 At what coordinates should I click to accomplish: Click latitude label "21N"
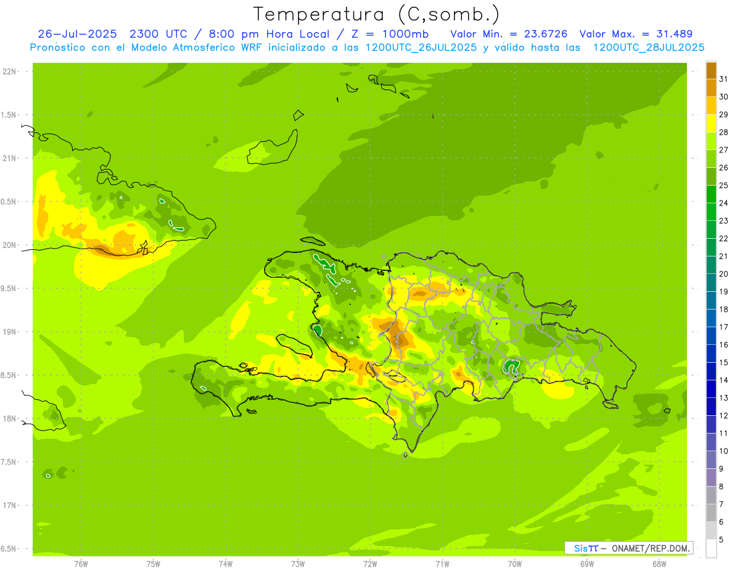pyautogui.click(x=10, y=158)
